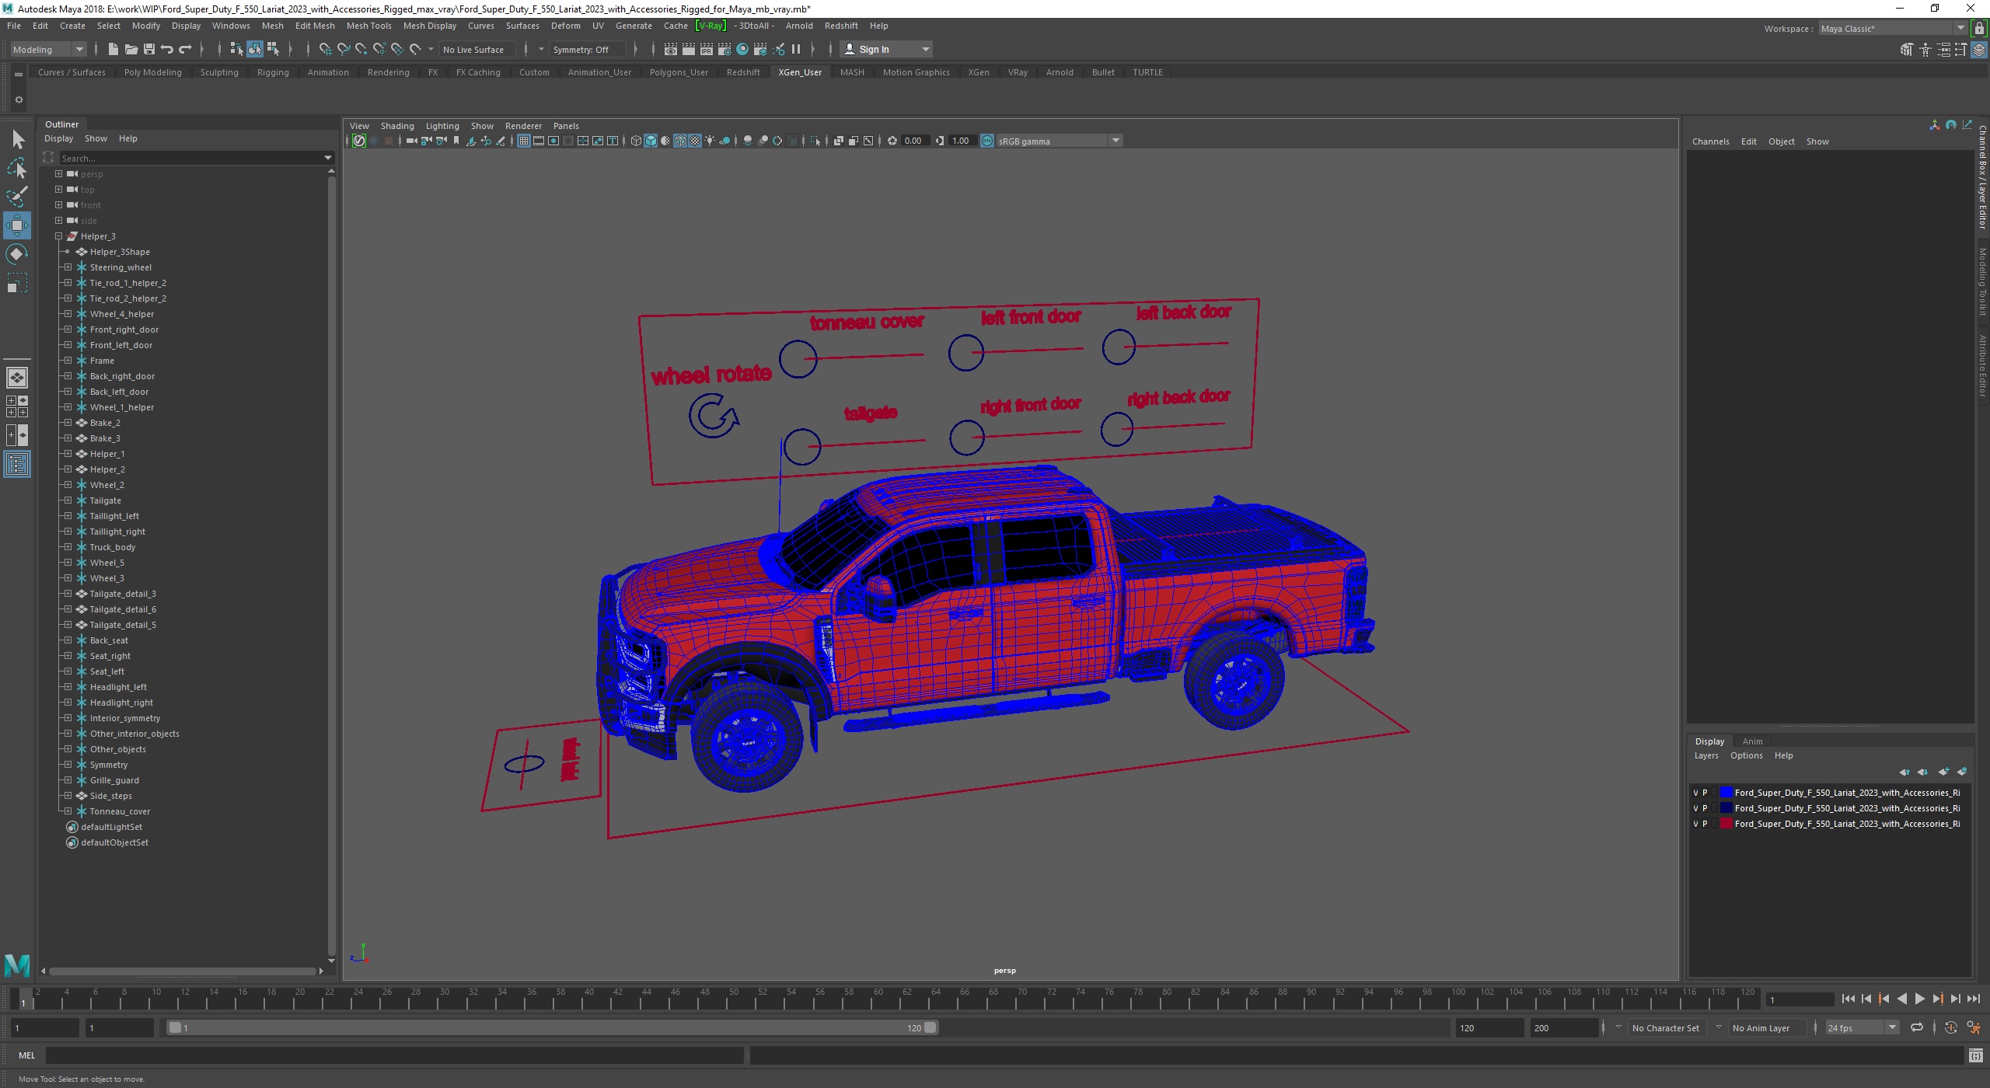Click the Save scene icon
The image size is (1990, 1088).
click(149, 49)
